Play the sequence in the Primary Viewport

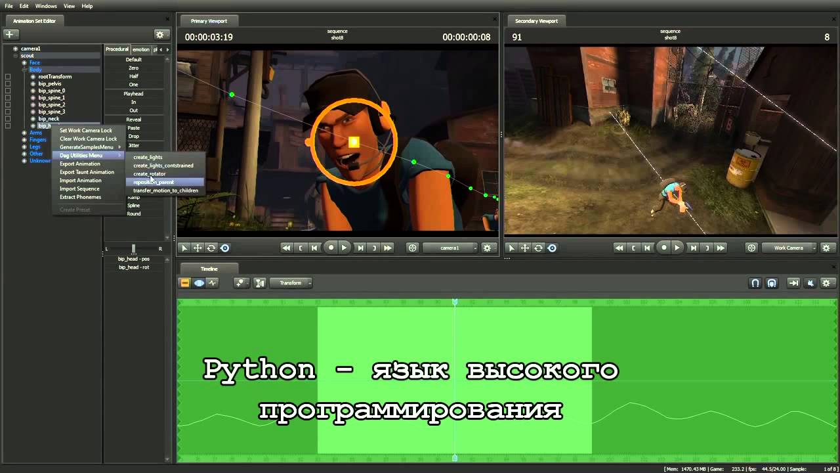[344, 248]
